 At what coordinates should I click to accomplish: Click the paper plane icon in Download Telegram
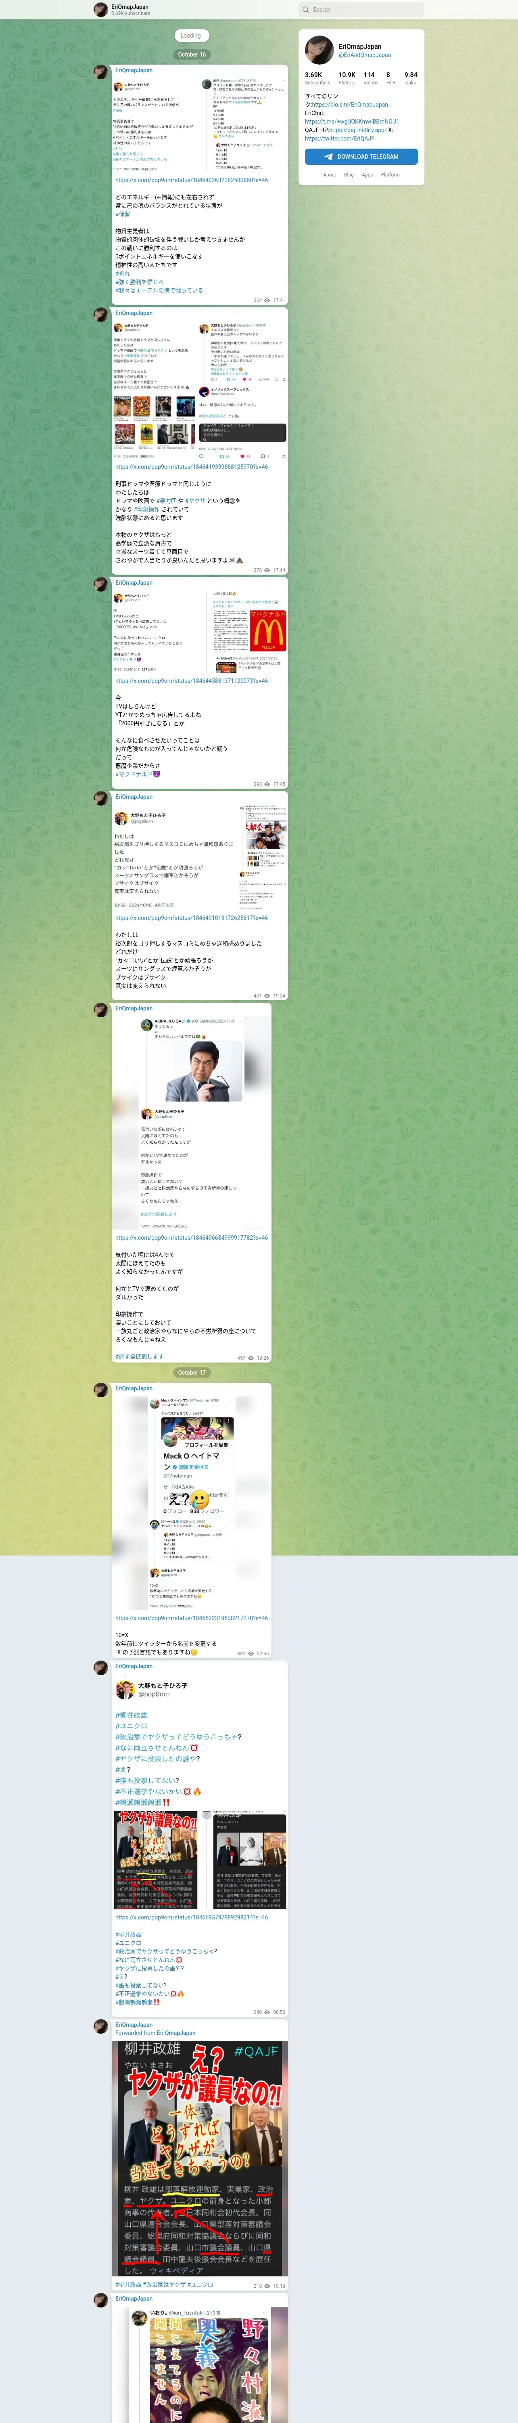coord(329,157)
